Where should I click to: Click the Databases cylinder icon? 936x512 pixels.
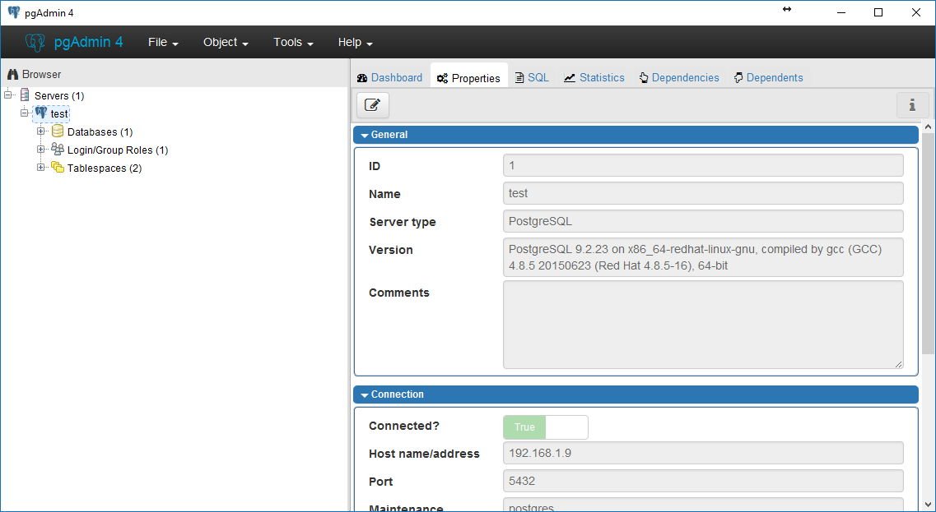pos(58,131)
